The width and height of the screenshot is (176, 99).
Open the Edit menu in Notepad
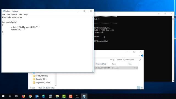tap(8, 15)
